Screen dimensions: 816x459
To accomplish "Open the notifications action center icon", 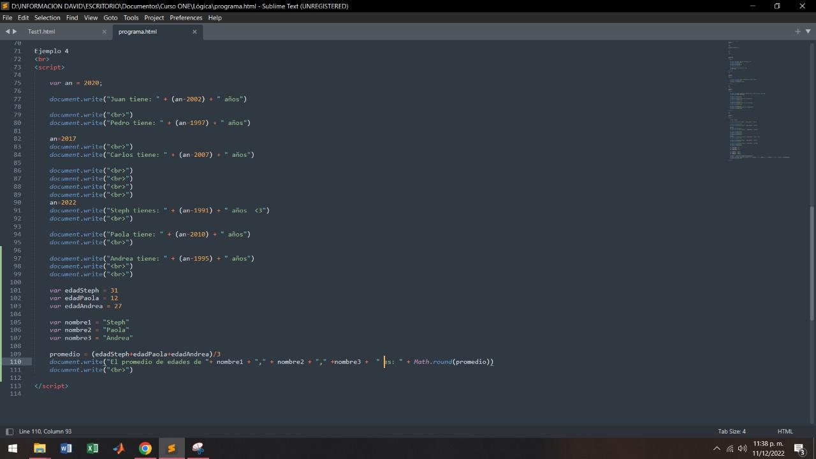I will coord(799,448).
